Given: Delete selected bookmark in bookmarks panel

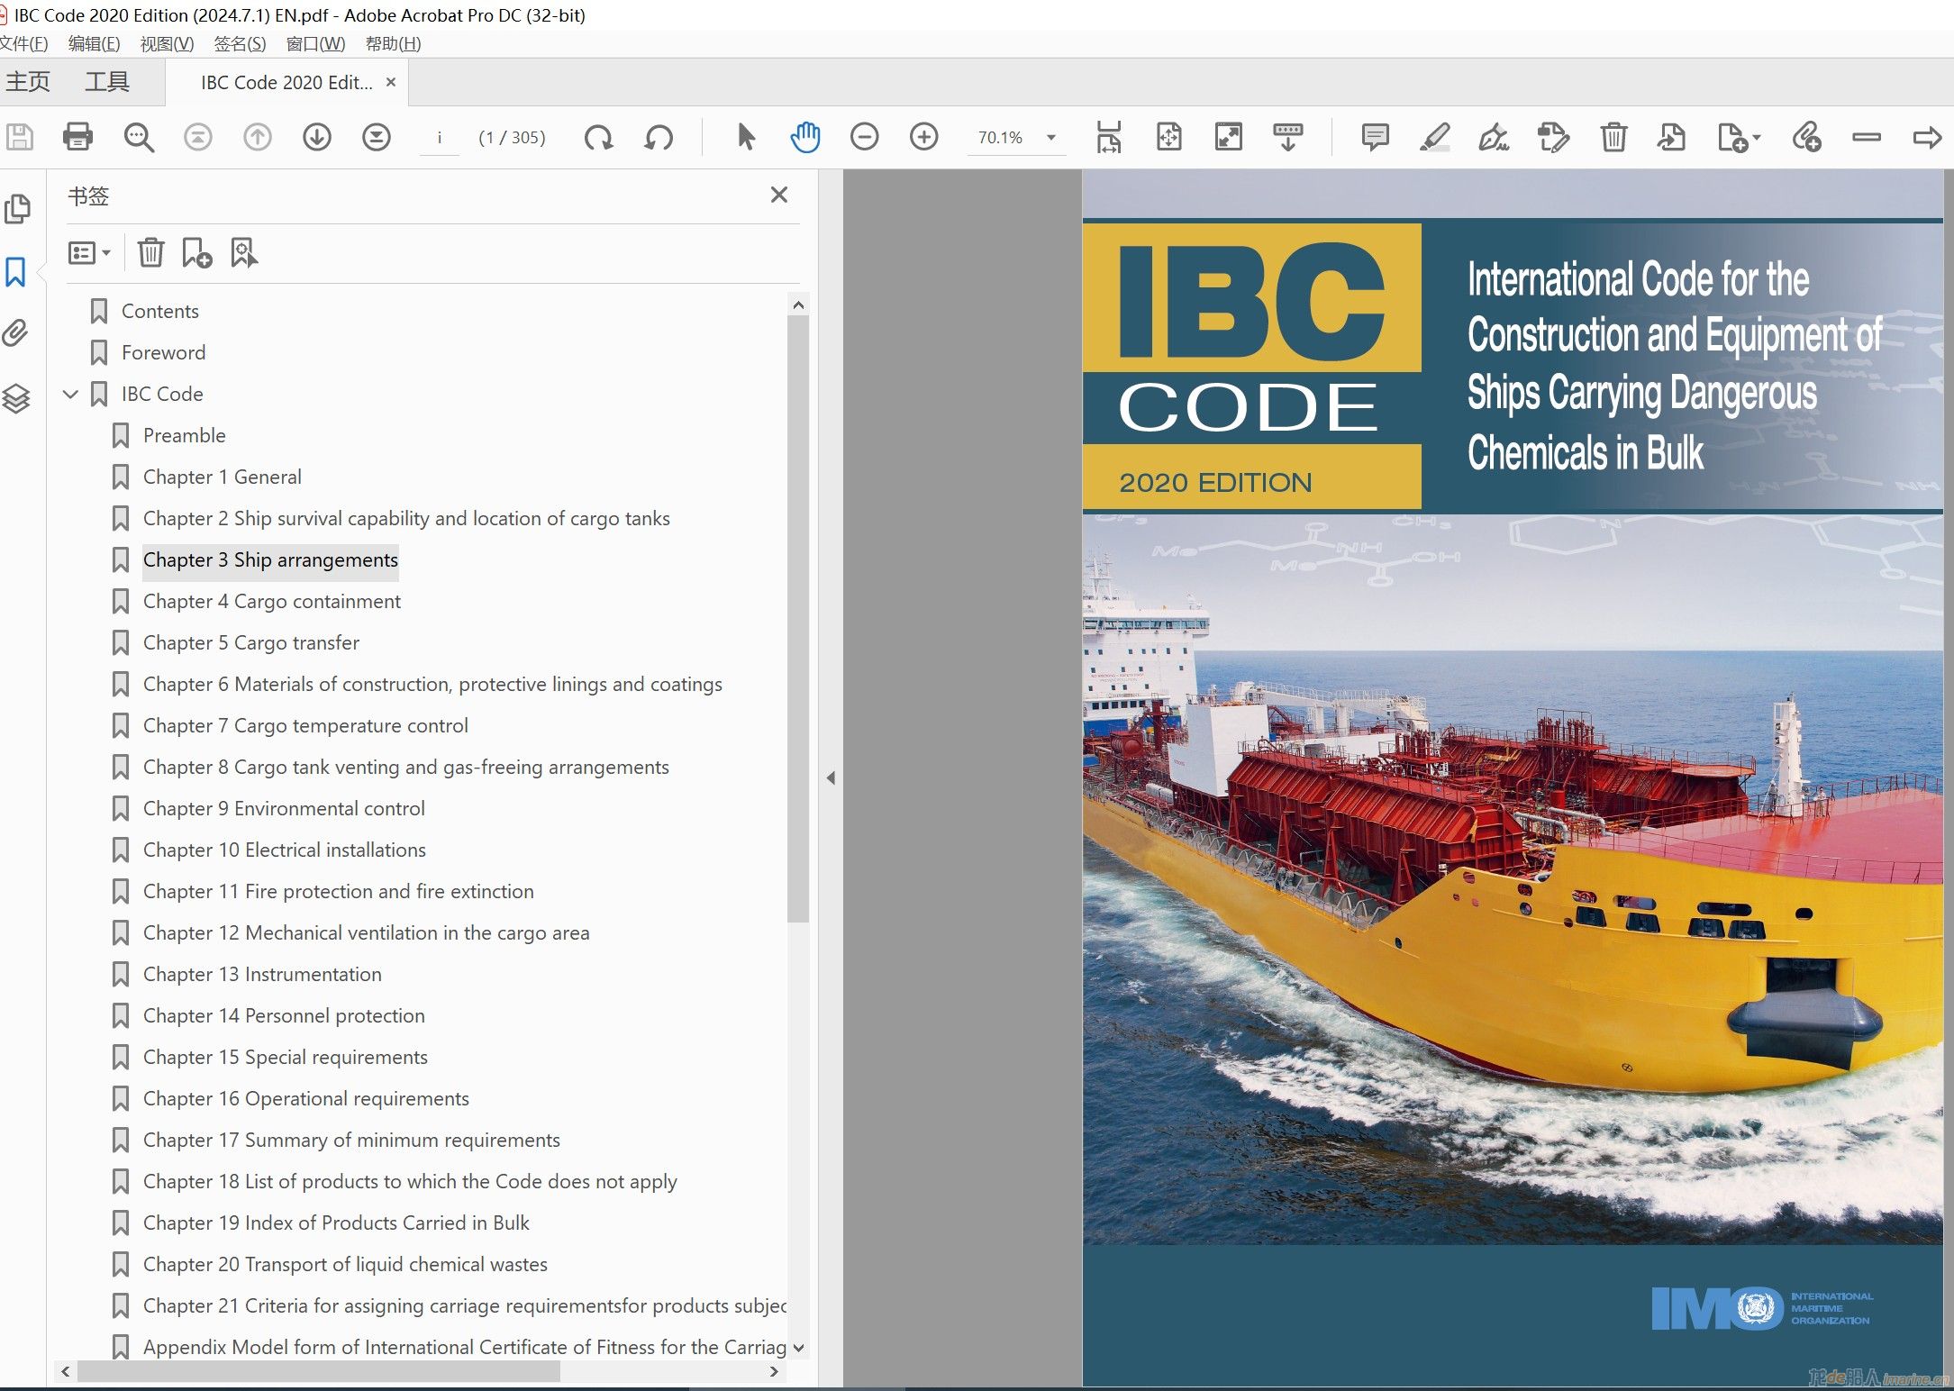Looking at the screenshot, I should pyautogui.click(x=151, y=253).
